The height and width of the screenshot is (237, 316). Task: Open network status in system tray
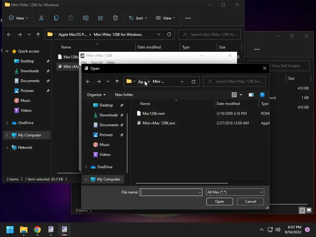coord(270,230)
